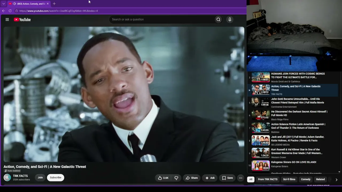Click the '252K subscribers' text
Screen dimensions: 342x192
21,180
